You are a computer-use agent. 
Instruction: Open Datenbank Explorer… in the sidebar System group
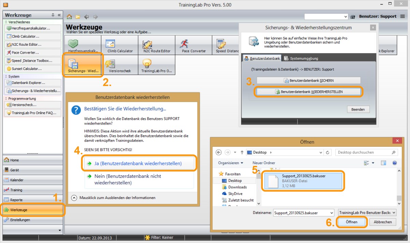(33, 83)
